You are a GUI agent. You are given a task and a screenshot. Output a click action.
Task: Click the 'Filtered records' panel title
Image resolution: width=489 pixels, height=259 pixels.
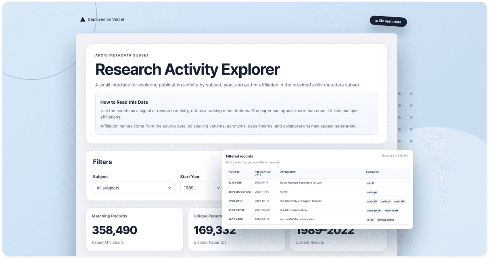[239, 156]
